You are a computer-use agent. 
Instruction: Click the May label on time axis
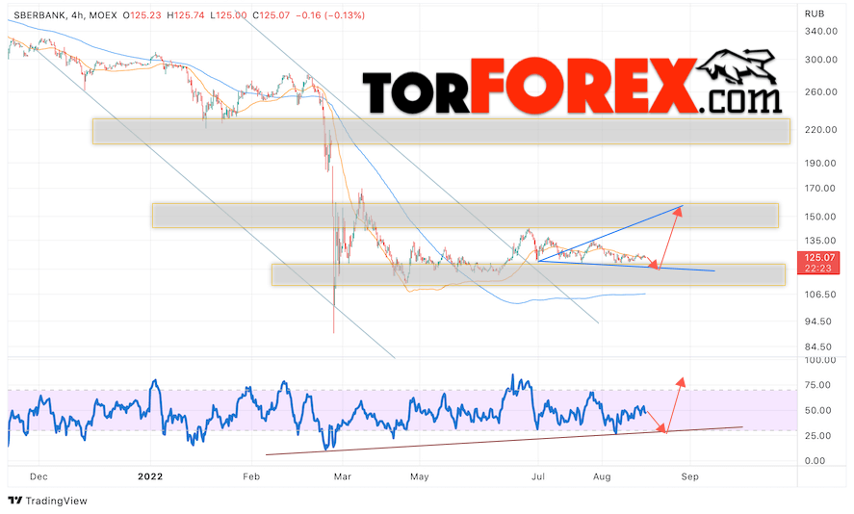click(420, 477)
